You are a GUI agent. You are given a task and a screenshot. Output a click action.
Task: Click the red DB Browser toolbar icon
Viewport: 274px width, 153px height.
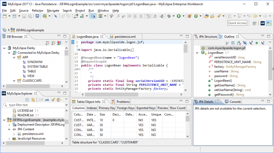59,43
